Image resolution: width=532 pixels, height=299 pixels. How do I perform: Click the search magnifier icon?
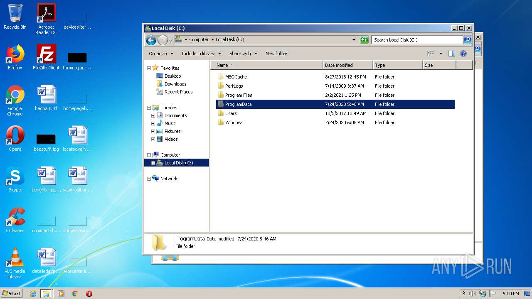[x=468, y=40]
